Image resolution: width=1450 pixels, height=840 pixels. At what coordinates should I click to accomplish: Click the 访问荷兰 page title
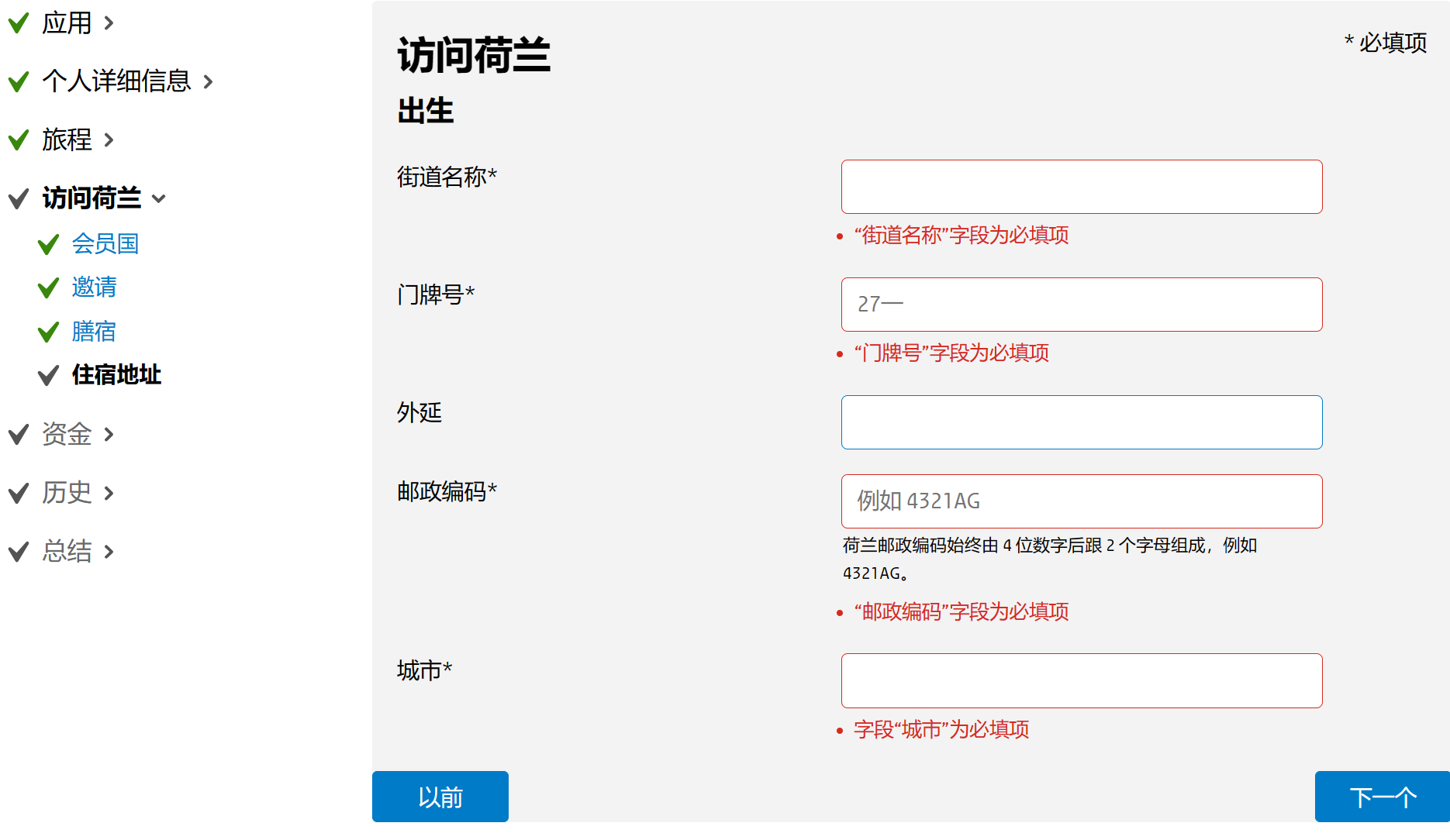(x=474, y=56)
